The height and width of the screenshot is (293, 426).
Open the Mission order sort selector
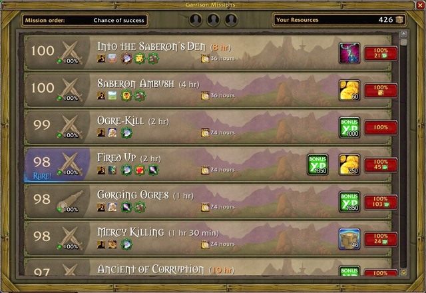click(85, 21)
